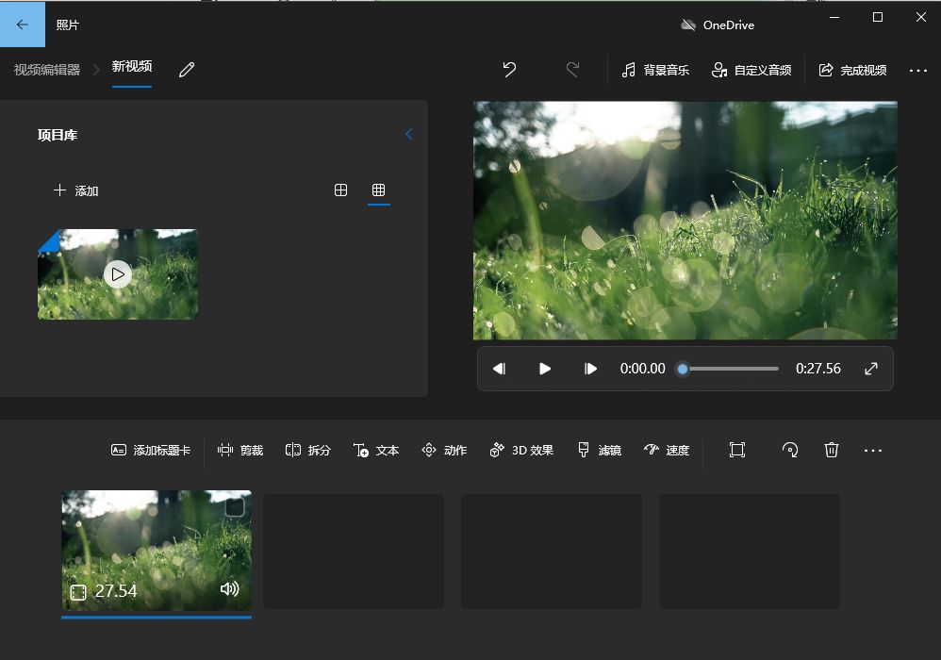Go back with the arrow button
941x660 pixels.
tap(23, 25)
